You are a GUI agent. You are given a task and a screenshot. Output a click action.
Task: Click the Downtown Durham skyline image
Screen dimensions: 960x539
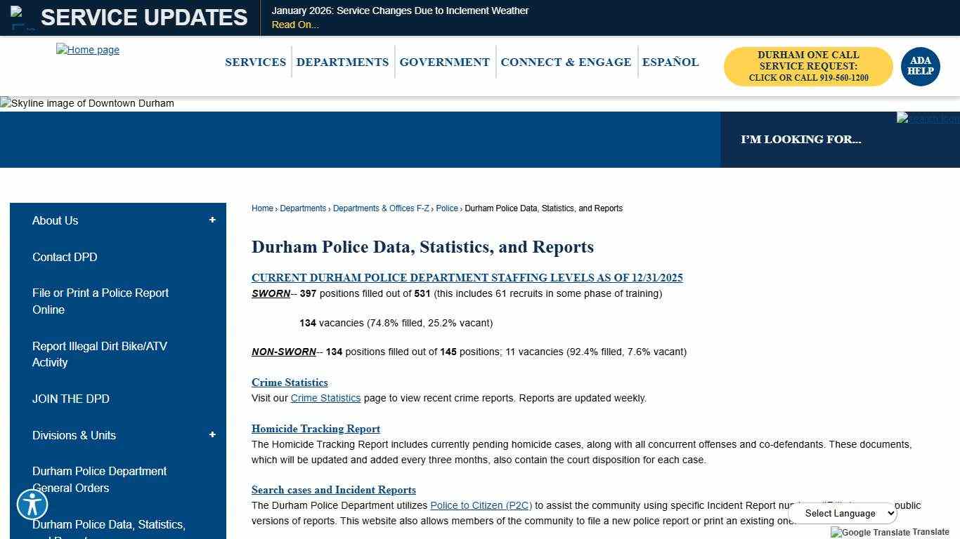click(x=86, y=103)
